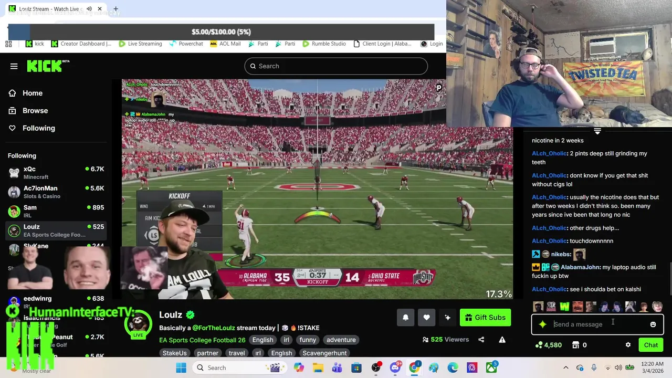Open the Xbox app from the taskbar
672x378 pixels.
[x=491, y=367]
